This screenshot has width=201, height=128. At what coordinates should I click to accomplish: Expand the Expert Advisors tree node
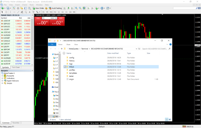[x=2, y=81]
